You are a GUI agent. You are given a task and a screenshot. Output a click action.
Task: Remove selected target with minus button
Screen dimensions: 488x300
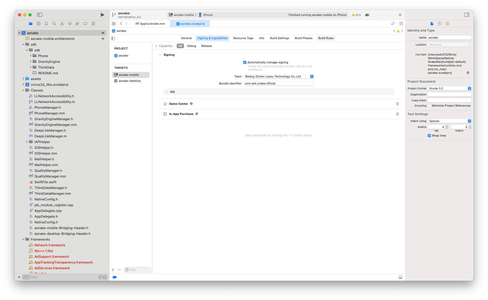coord(119,270)
